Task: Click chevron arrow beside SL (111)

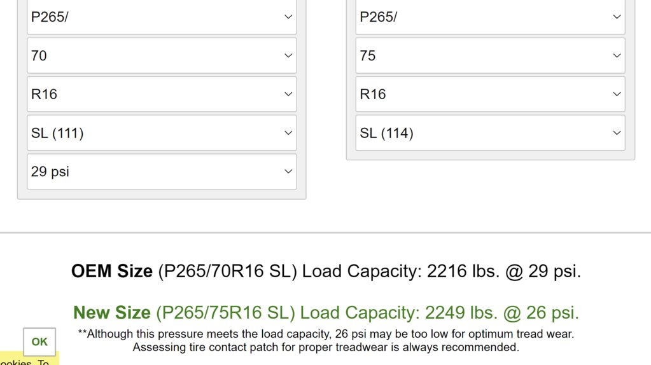Action: [288, 133]
